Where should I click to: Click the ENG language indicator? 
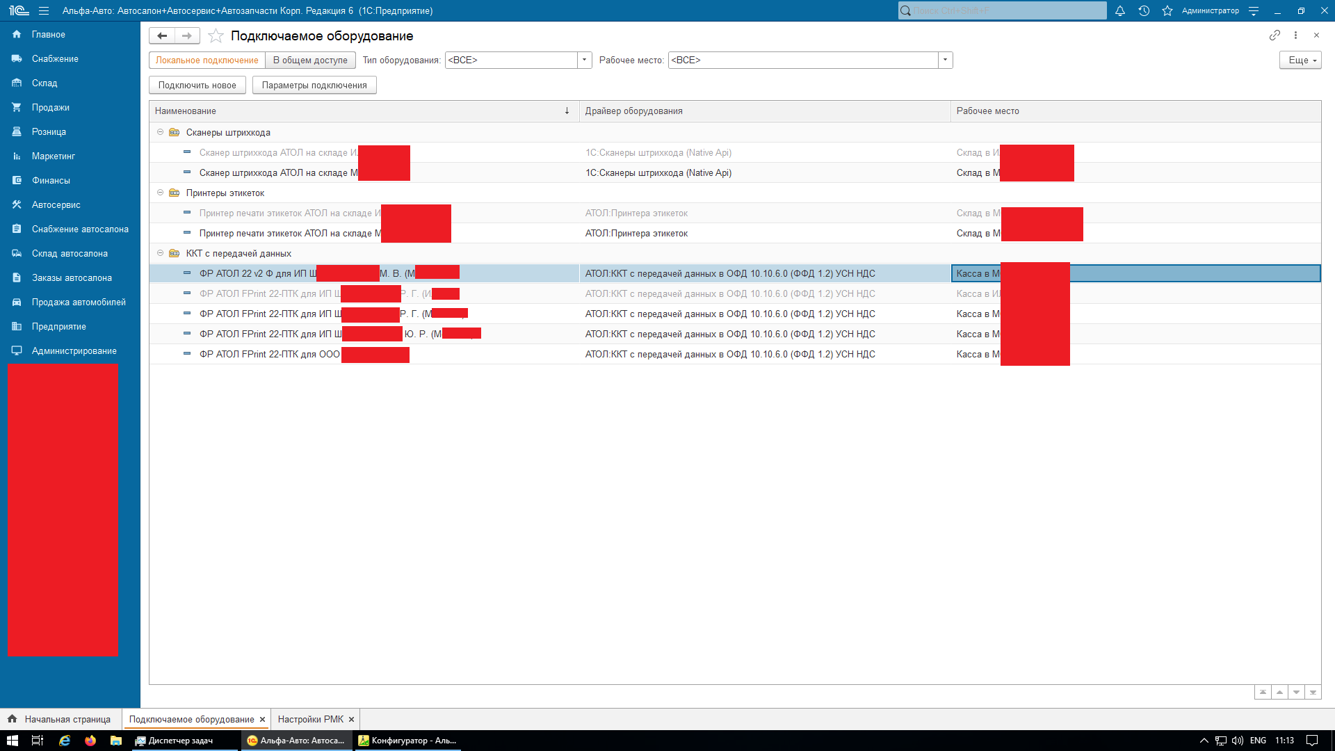1258,741
